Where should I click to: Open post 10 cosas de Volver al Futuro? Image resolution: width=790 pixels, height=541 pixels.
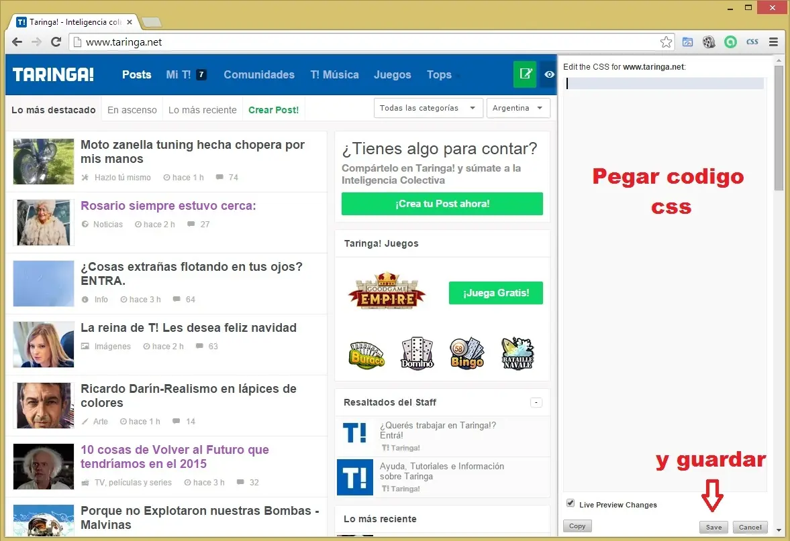(x=175, y=457)
